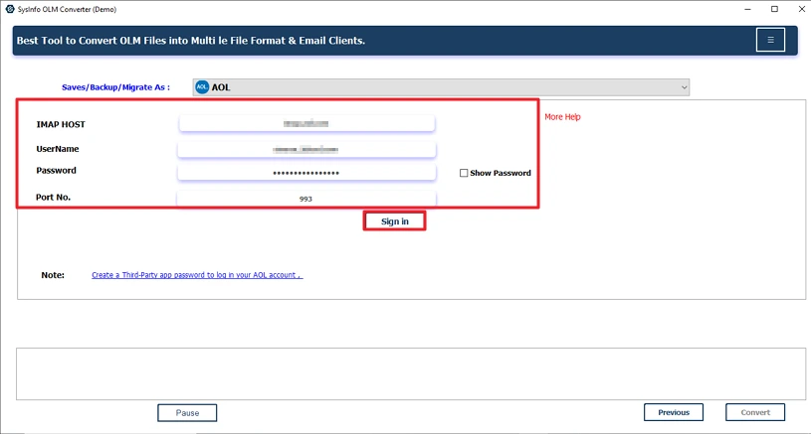Close the SysInfo OLM Converter window
Screen dimensions: 811x434
[801, 9]
